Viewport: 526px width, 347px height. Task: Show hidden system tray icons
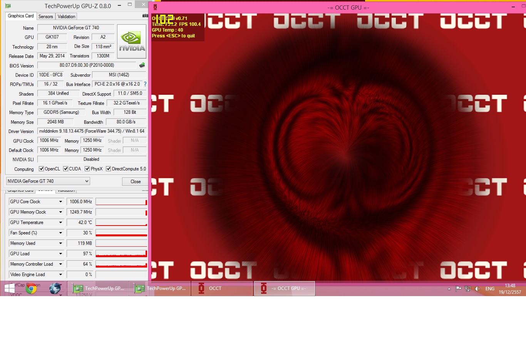click(449, 289)
